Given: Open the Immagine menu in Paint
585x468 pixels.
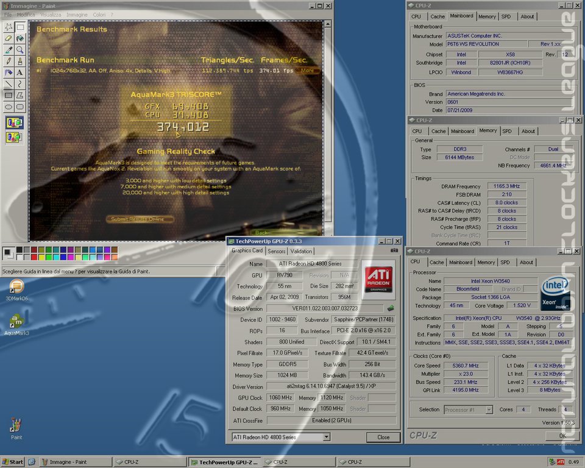Looking at the screenshot, I should 77,15.
